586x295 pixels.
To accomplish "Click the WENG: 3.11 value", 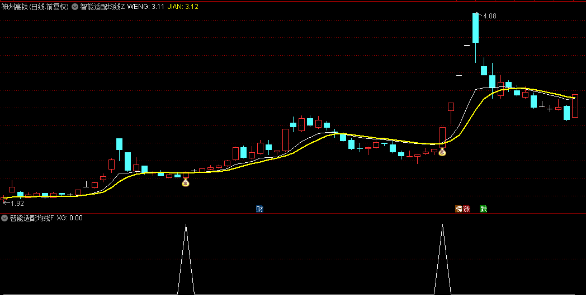I will pyautogui.click(x=146, y=7).
